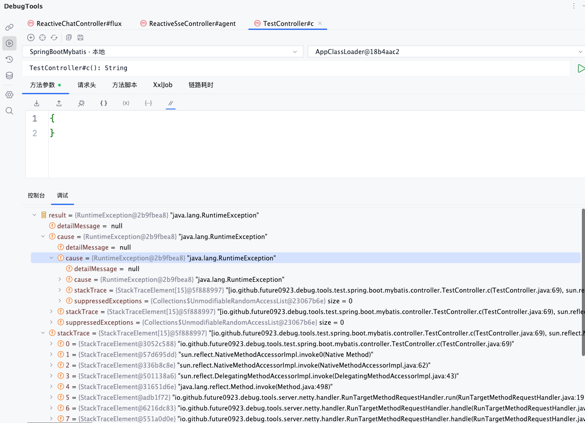
Task: Collapse the result RuntimeException root node
Action: click(34, 215)
